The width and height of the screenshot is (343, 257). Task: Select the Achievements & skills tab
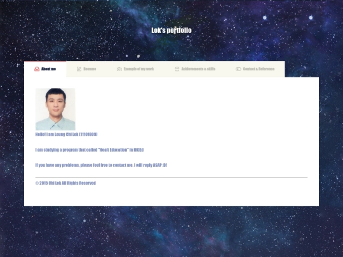click(195, 69)
